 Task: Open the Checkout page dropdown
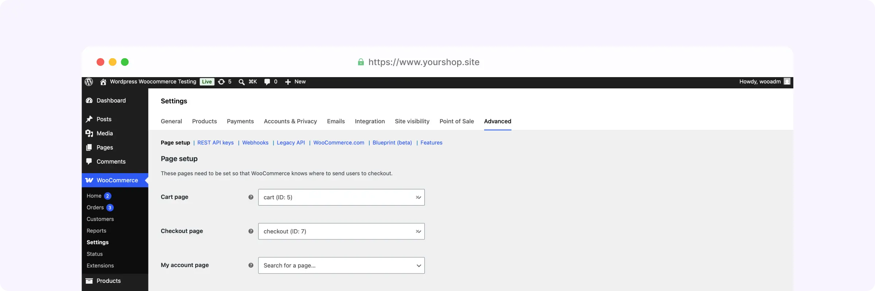click(341, 231)
